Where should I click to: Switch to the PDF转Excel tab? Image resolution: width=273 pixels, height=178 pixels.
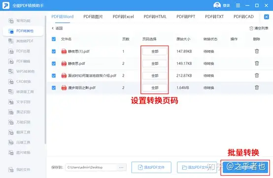123,17
